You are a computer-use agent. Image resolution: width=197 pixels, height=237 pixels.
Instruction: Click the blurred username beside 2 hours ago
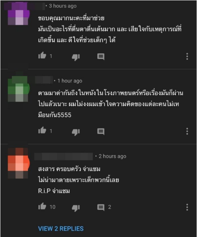click(64, 156)
